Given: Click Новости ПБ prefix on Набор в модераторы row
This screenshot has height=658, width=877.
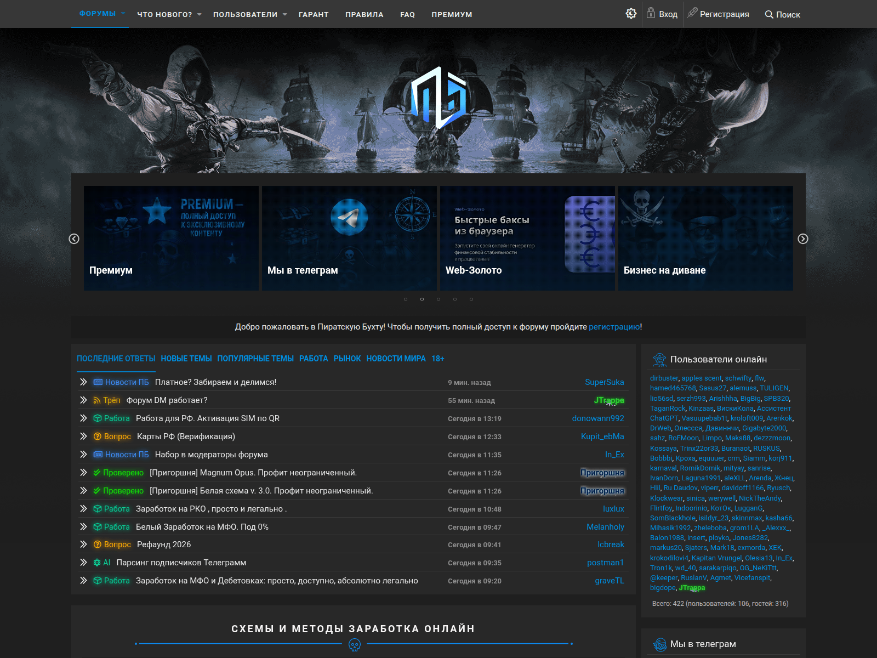Looking at the screenshot, I should tap(121, 455).
